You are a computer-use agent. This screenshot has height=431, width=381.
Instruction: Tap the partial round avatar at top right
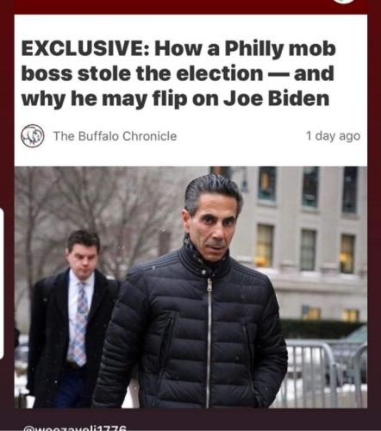344,2
